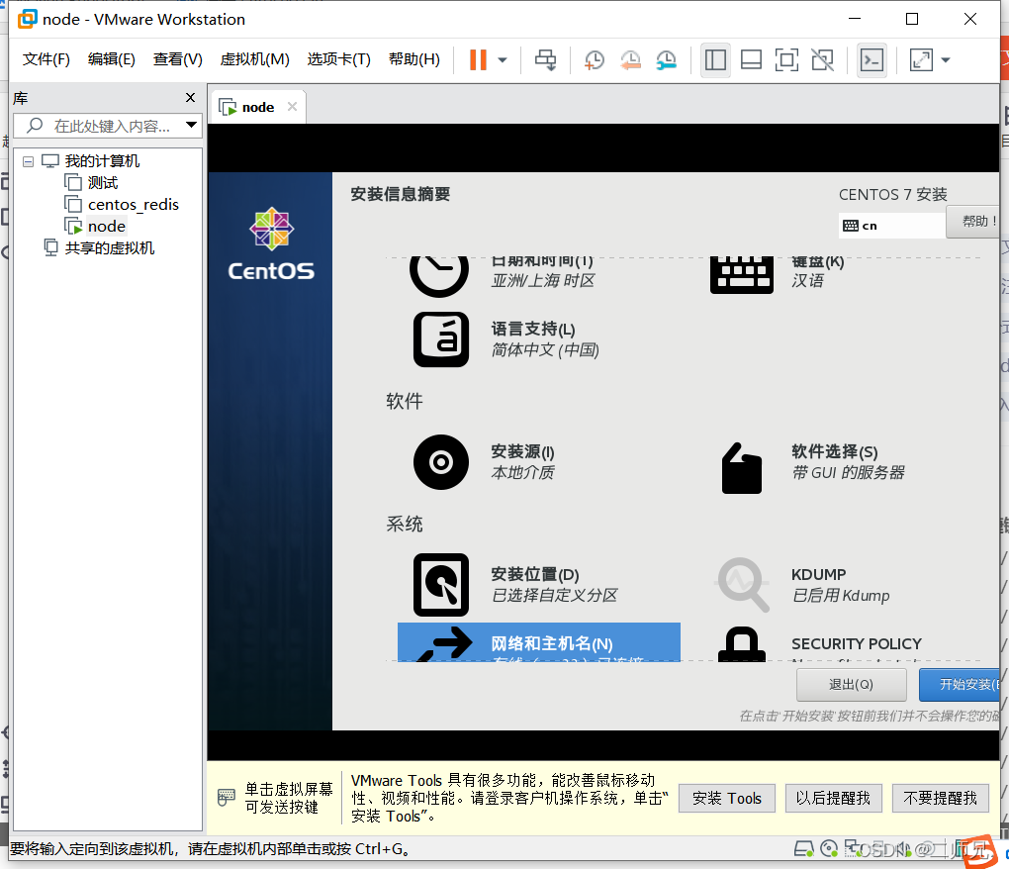Select the 测试 virtual machine
This screenshot has width=1009, height=869.
(92, 183)
